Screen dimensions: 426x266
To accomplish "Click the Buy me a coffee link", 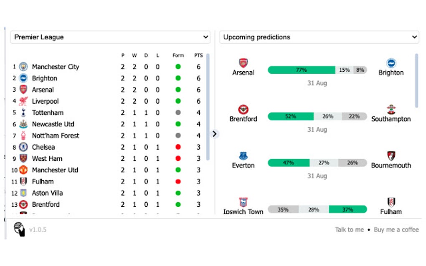I will 396,229.
